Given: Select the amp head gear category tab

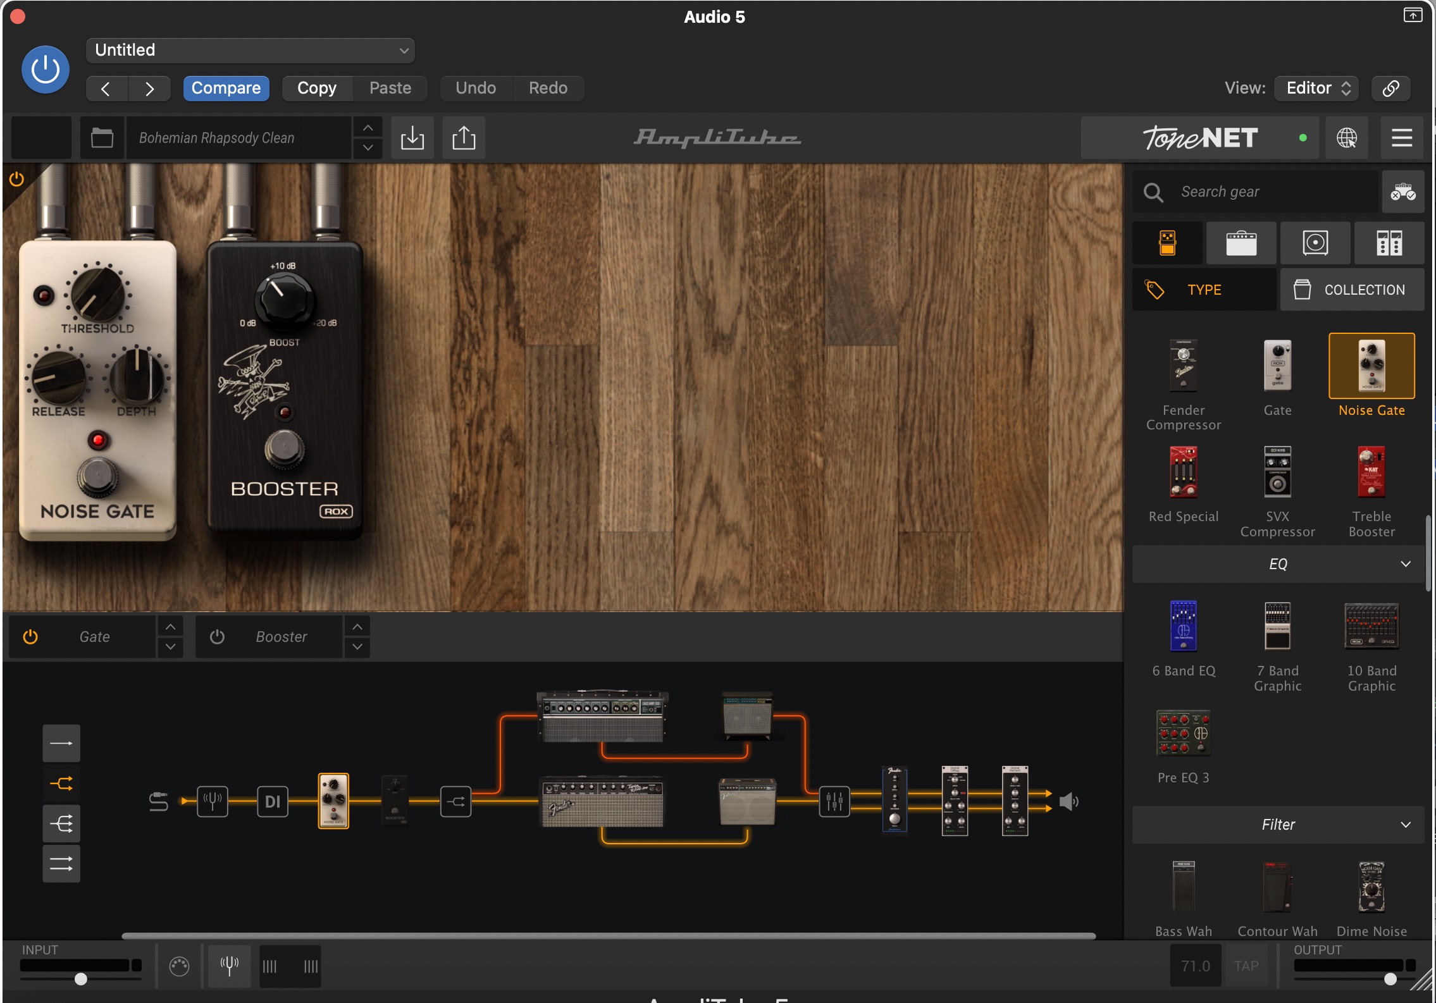Looking at the screenshot, I should pyautogui.click(x=1241, y=243).
